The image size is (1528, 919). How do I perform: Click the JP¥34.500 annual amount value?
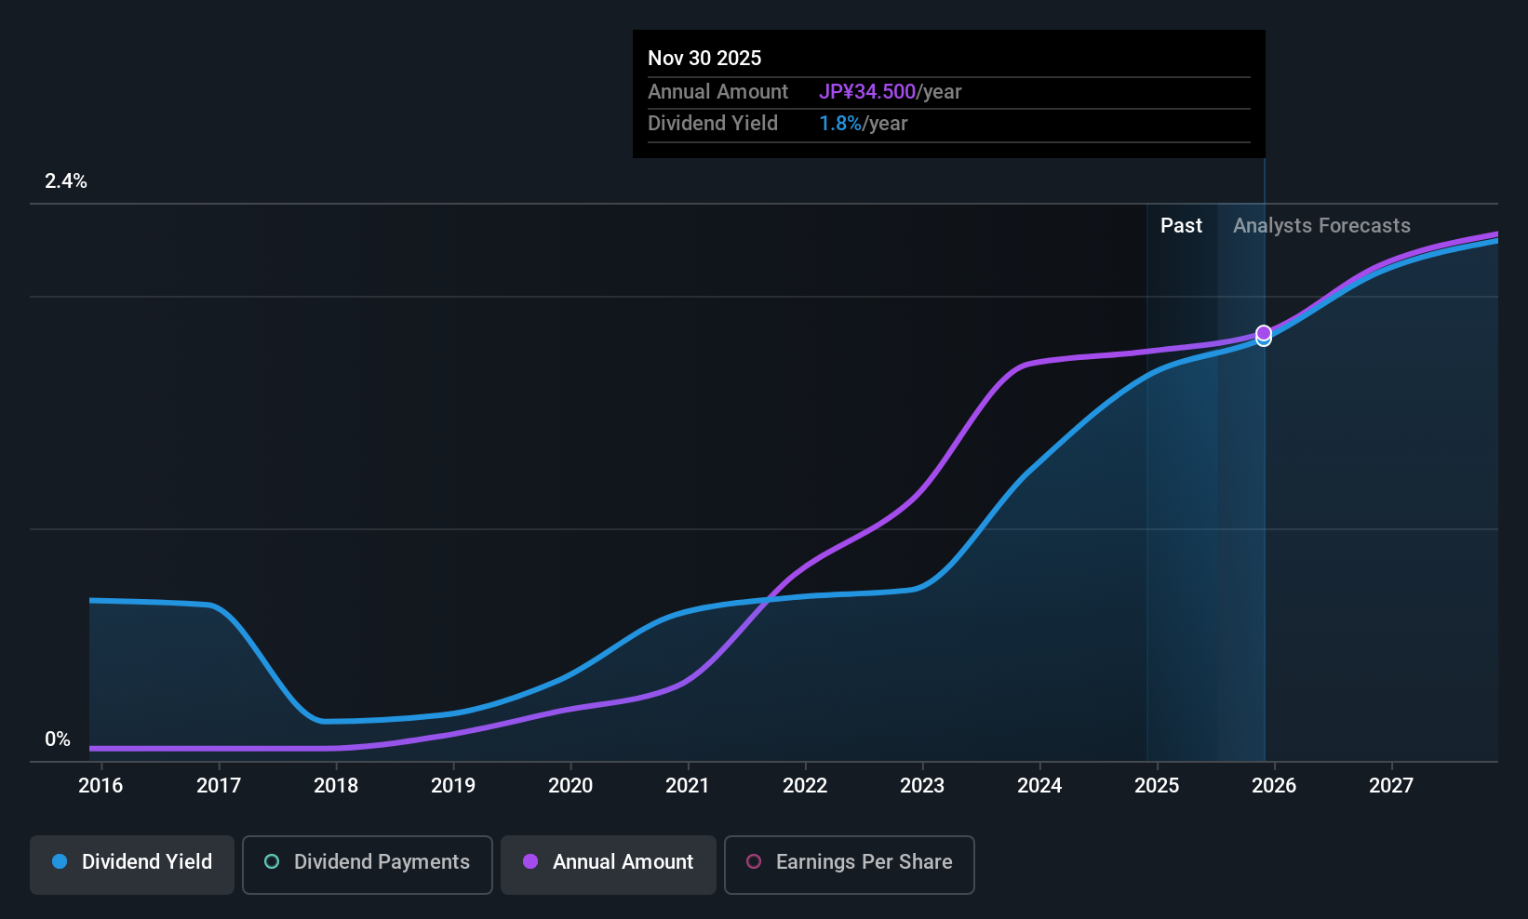867,91
